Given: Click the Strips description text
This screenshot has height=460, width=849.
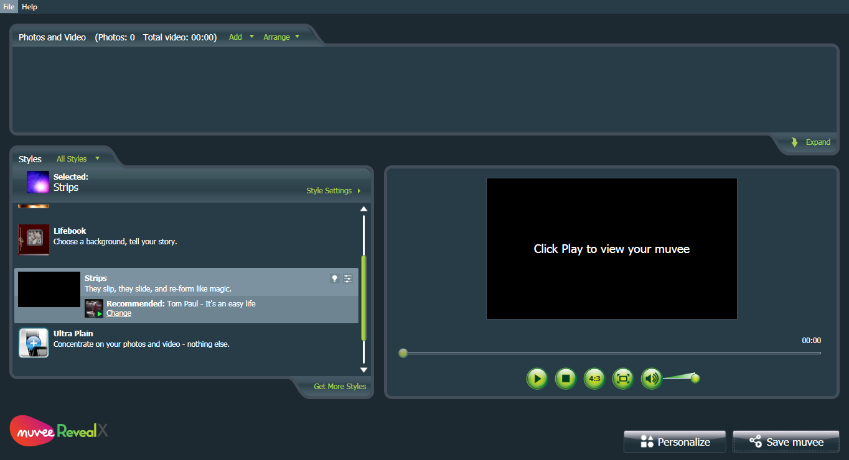Looking at the screenshot, I should (x=158, y=289).
